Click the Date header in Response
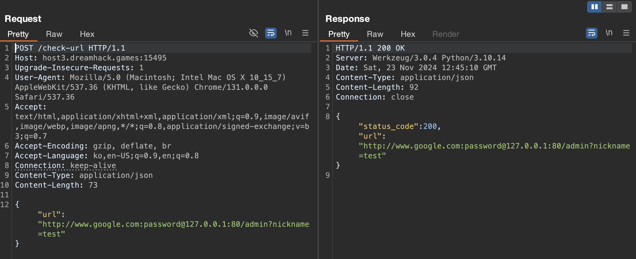The width and height of the screenshot is (636, 259). click(x=416, y=68)
